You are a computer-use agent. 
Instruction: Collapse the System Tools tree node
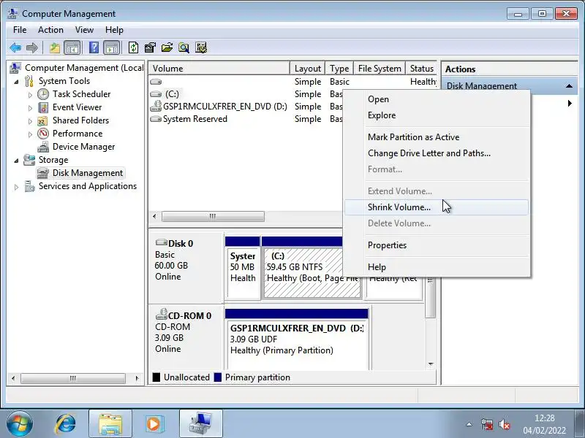pyautogui.click(x=16, y=82)
